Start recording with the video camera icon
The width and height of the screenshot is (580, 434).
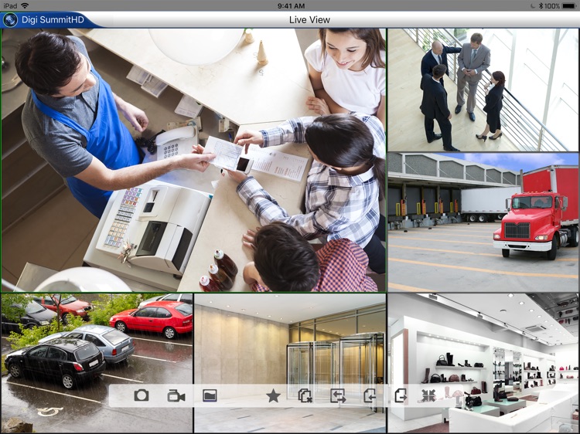coord(176,396)
